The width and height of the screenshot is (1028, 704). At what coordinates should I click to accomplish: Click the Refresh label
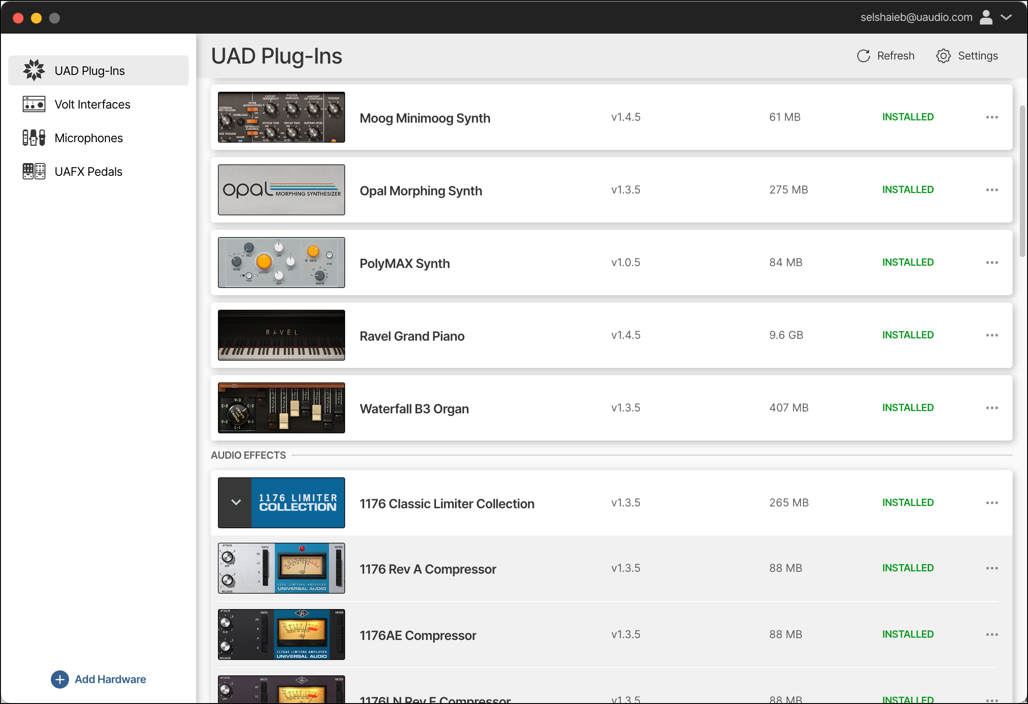(895, 55)
